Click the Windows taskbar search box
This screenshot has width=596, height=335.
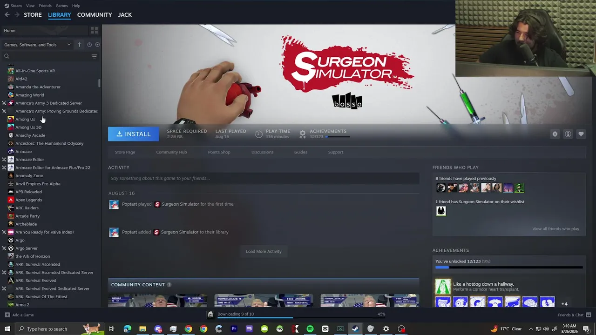click(59, 329)
